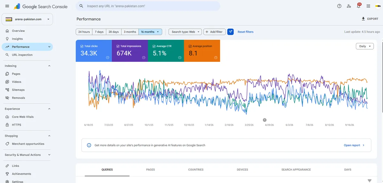Viewport: 383px width, 183px height.
Task: Uncheck the Average CTR checkbox
Action: coord(154,46)
